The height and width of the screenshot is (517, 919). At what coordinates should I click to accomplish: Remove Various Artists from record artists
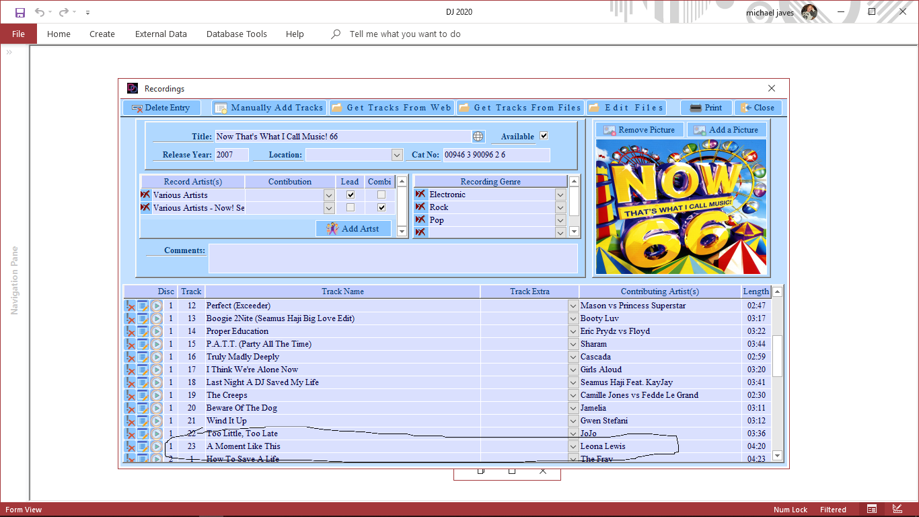tap(145, 195)
